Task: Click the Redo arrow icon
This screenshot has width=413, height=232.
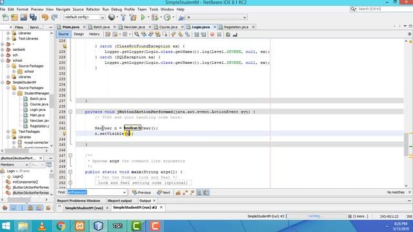Action: (x=54, y=17)
